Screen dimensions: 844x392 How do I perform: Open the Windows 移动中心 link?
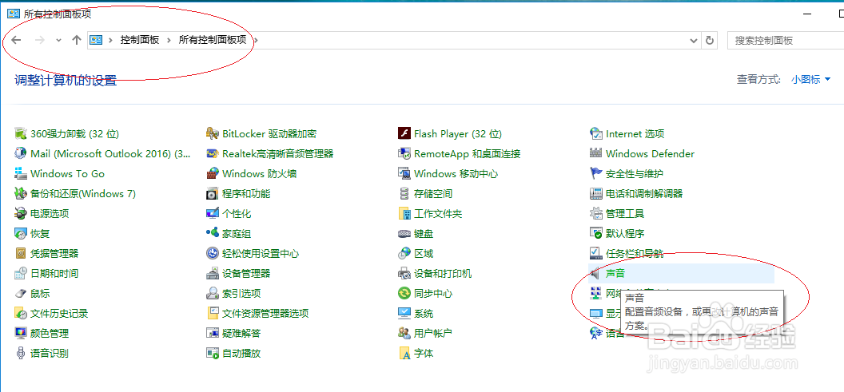point(456,174)
